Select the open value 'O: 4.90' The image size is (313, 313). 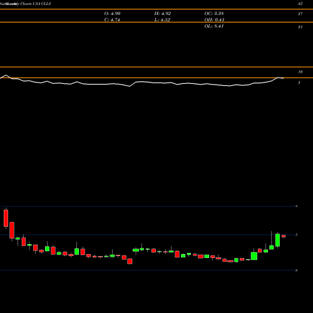[x=112, y=14]
